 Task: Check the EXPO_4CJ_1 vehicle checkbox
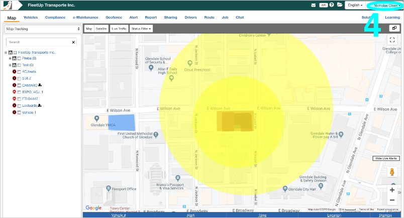tap(19, 92)
